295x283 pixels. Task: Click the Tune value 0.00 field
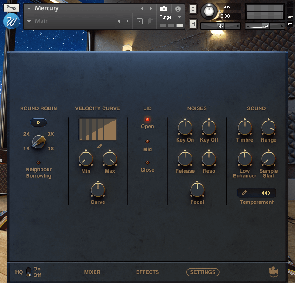(x=230, y=16)
